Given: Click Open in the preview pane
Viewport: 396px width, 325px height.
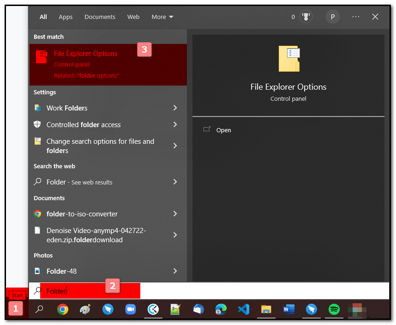Looking at the screenshot, I should pyautogui.click(x=223, y=130).
